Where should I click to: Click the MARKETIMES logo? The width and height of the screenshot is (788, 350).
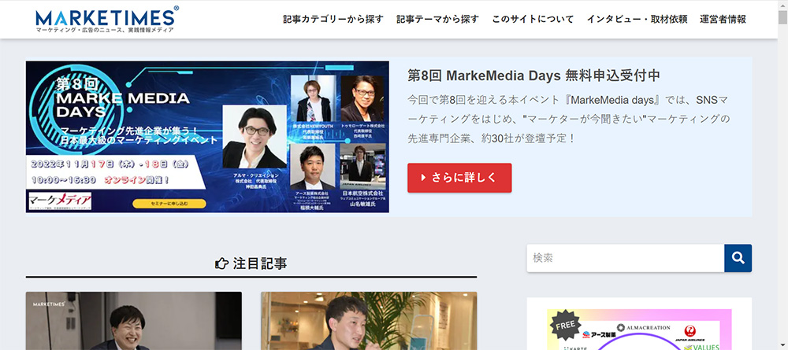[x=107, y=19]
